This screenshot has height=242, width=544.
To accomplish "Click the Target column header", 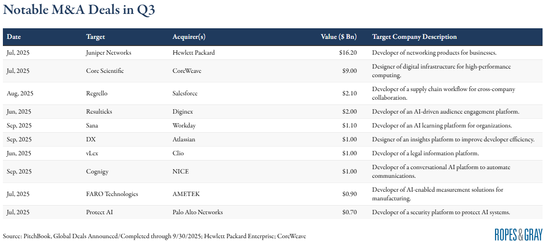I will coord(95,36).
